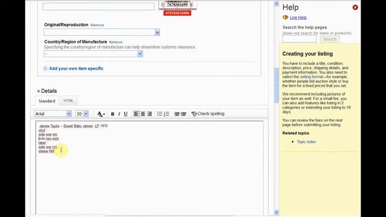Image resolution: width=386 pixels, height=217 pixels.
Task: Close the Help panel
Action: coord(355,7)
